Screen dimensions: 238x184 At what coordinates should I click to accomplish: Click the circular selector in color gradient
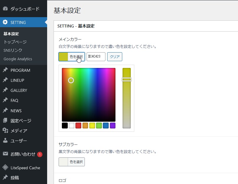point(71,80)
